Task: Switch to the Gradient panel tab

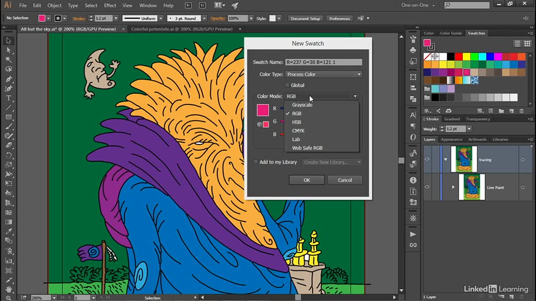Action: [x=452, y=119]
